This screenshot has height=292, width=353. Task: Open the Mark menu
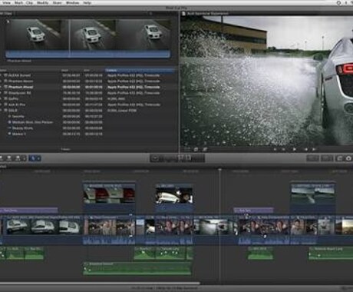tap(18, 2)
